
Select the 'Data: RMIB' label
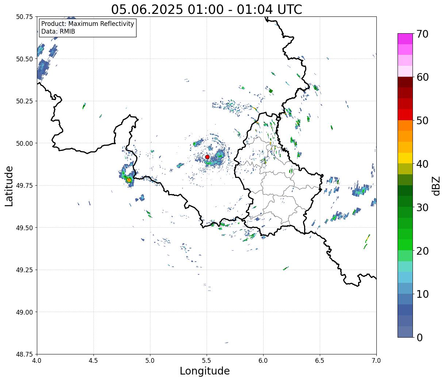pos(58,31)
